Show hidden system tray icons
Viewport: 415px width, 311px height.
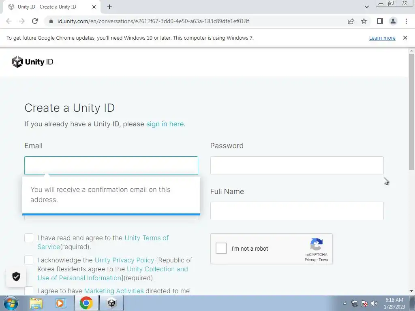point(344,303)
